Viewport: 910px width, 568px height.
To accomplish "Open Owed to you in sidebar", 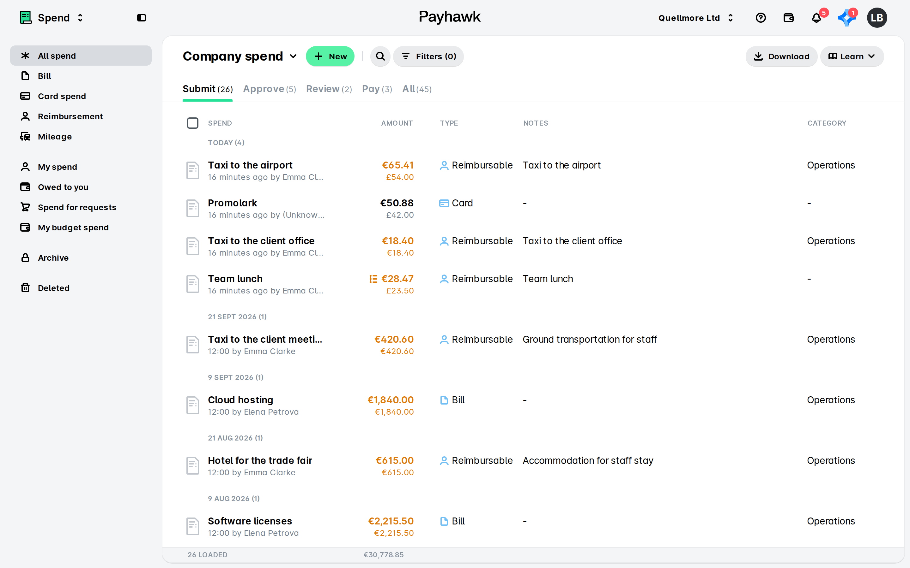I will (81, 187).
